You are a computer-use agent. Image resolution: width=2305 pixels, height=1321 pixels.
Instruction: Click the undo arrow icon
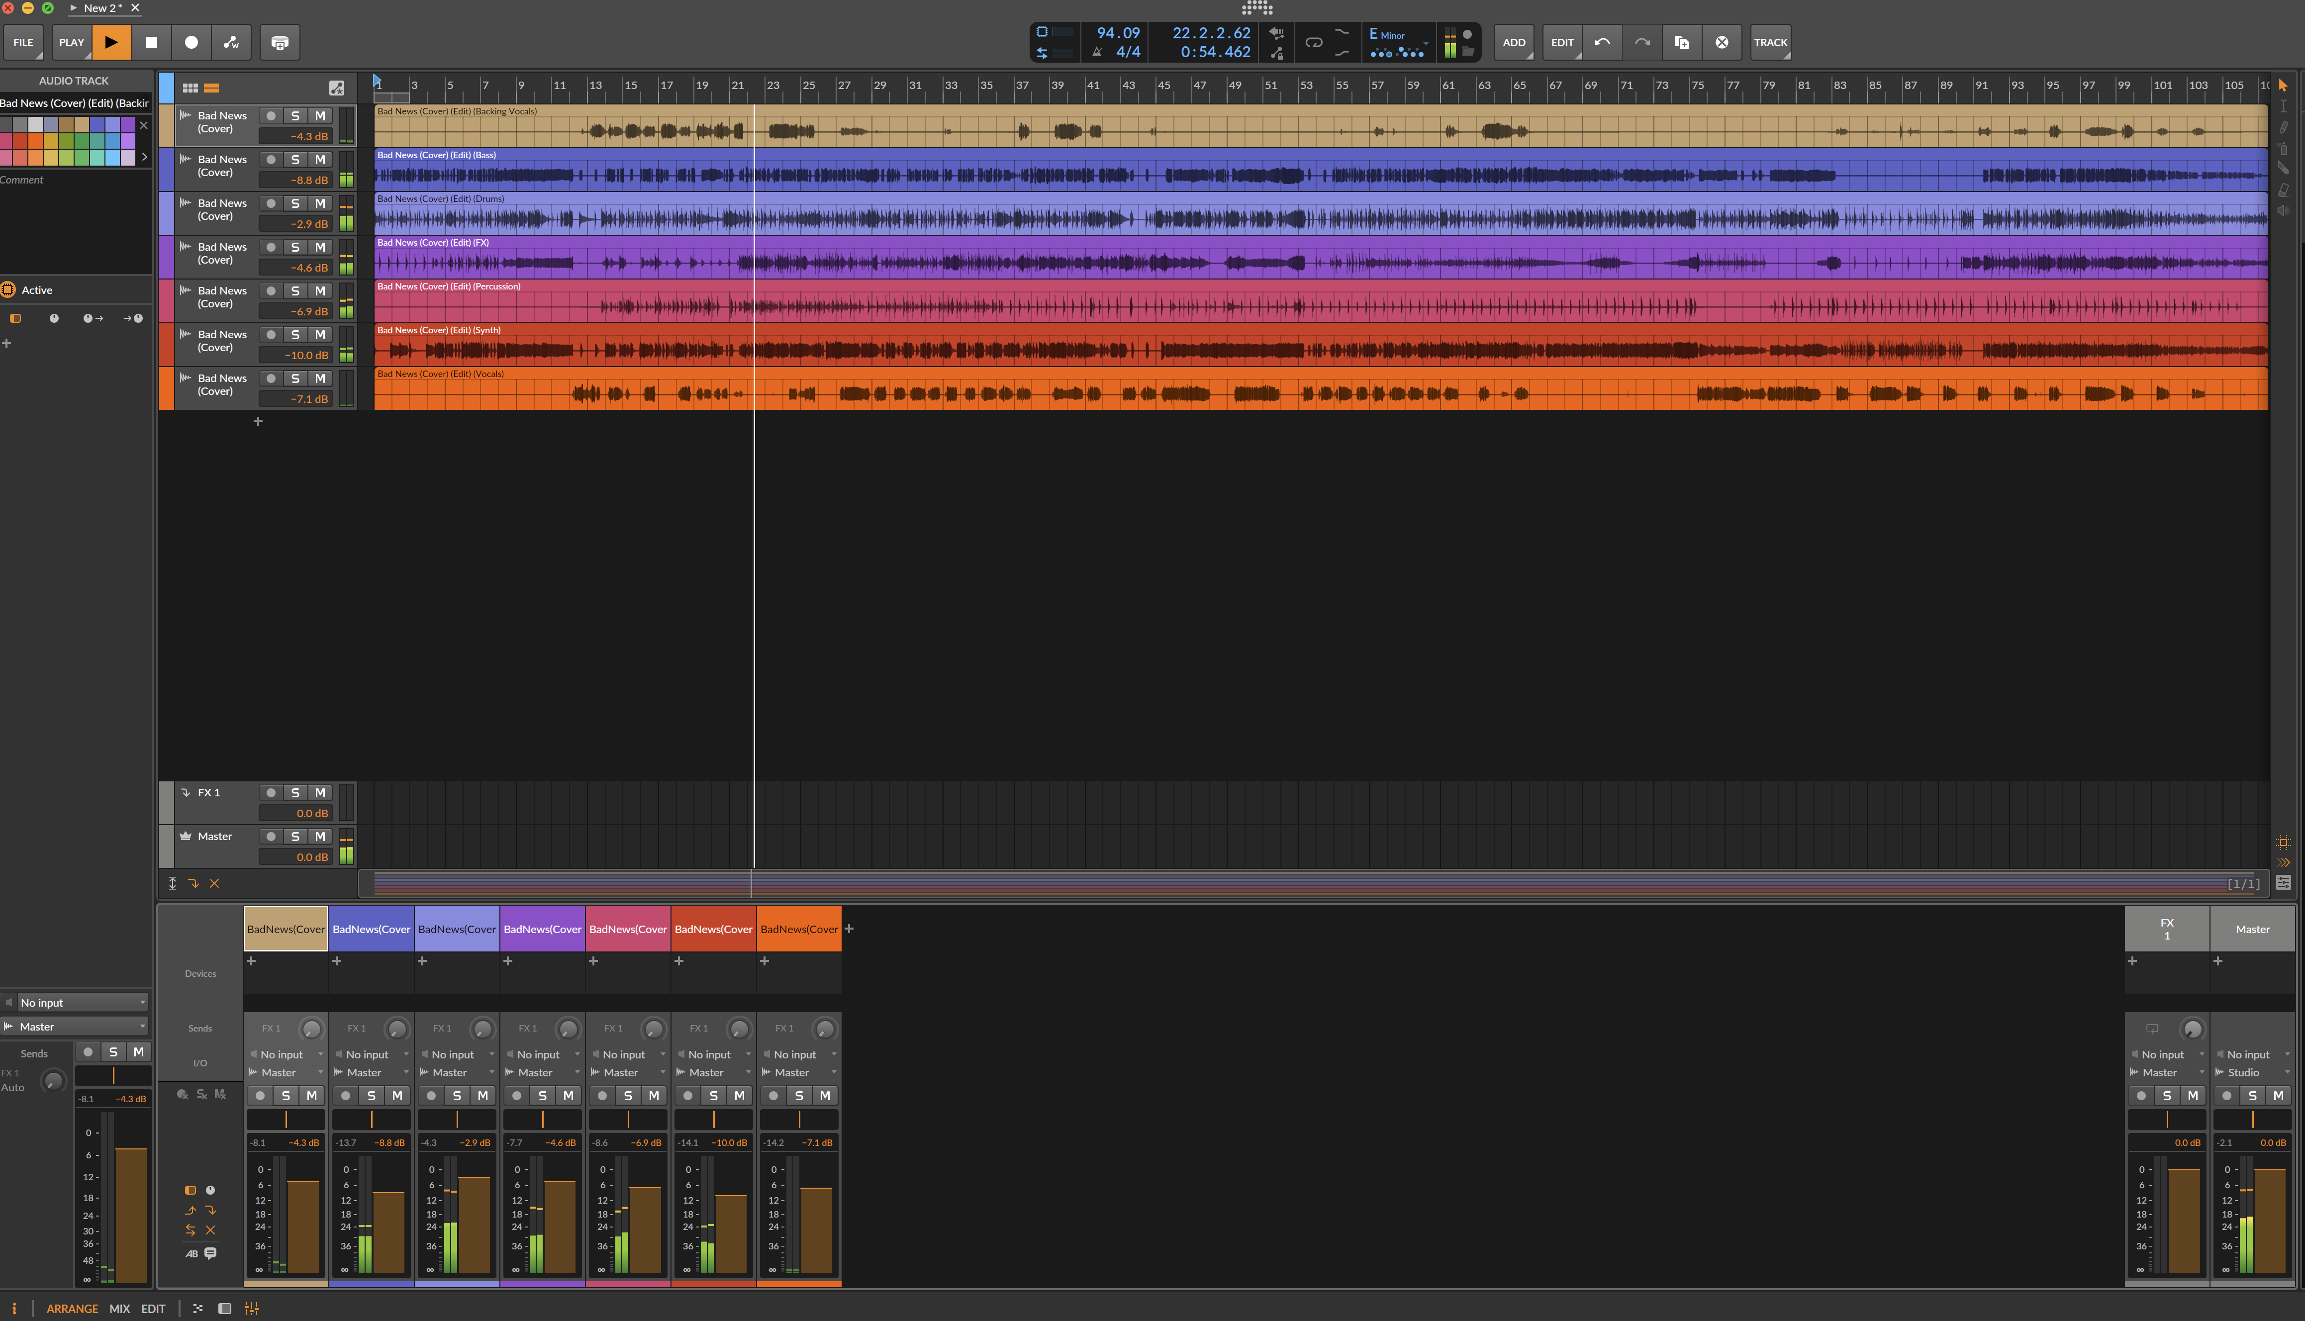coord(1602,43)
